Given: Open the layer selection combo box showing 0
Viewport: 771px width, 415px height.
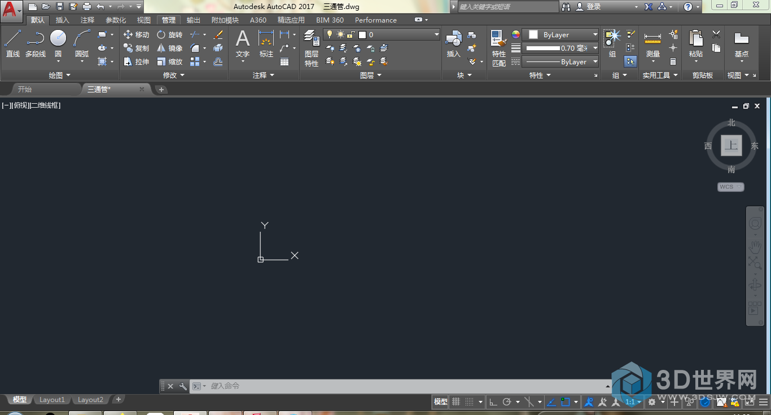Looking at the screenshot, I should pyautogui.click(x=382, y=35).
